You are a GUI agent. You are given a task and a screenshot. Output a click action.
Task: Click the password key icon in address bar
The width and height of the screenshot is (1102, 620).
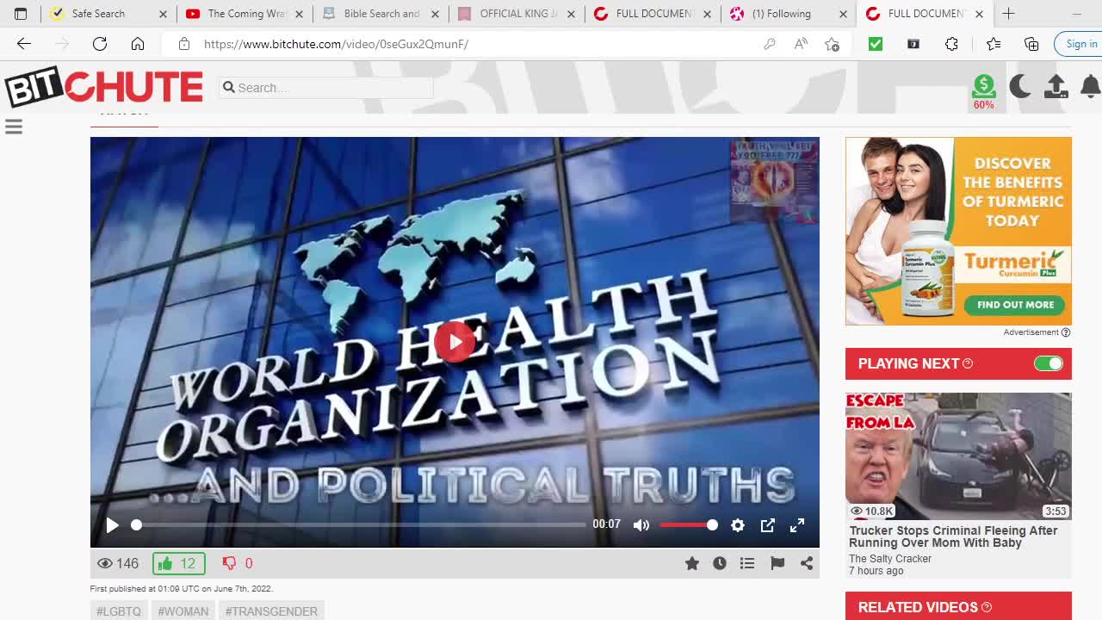770,44
